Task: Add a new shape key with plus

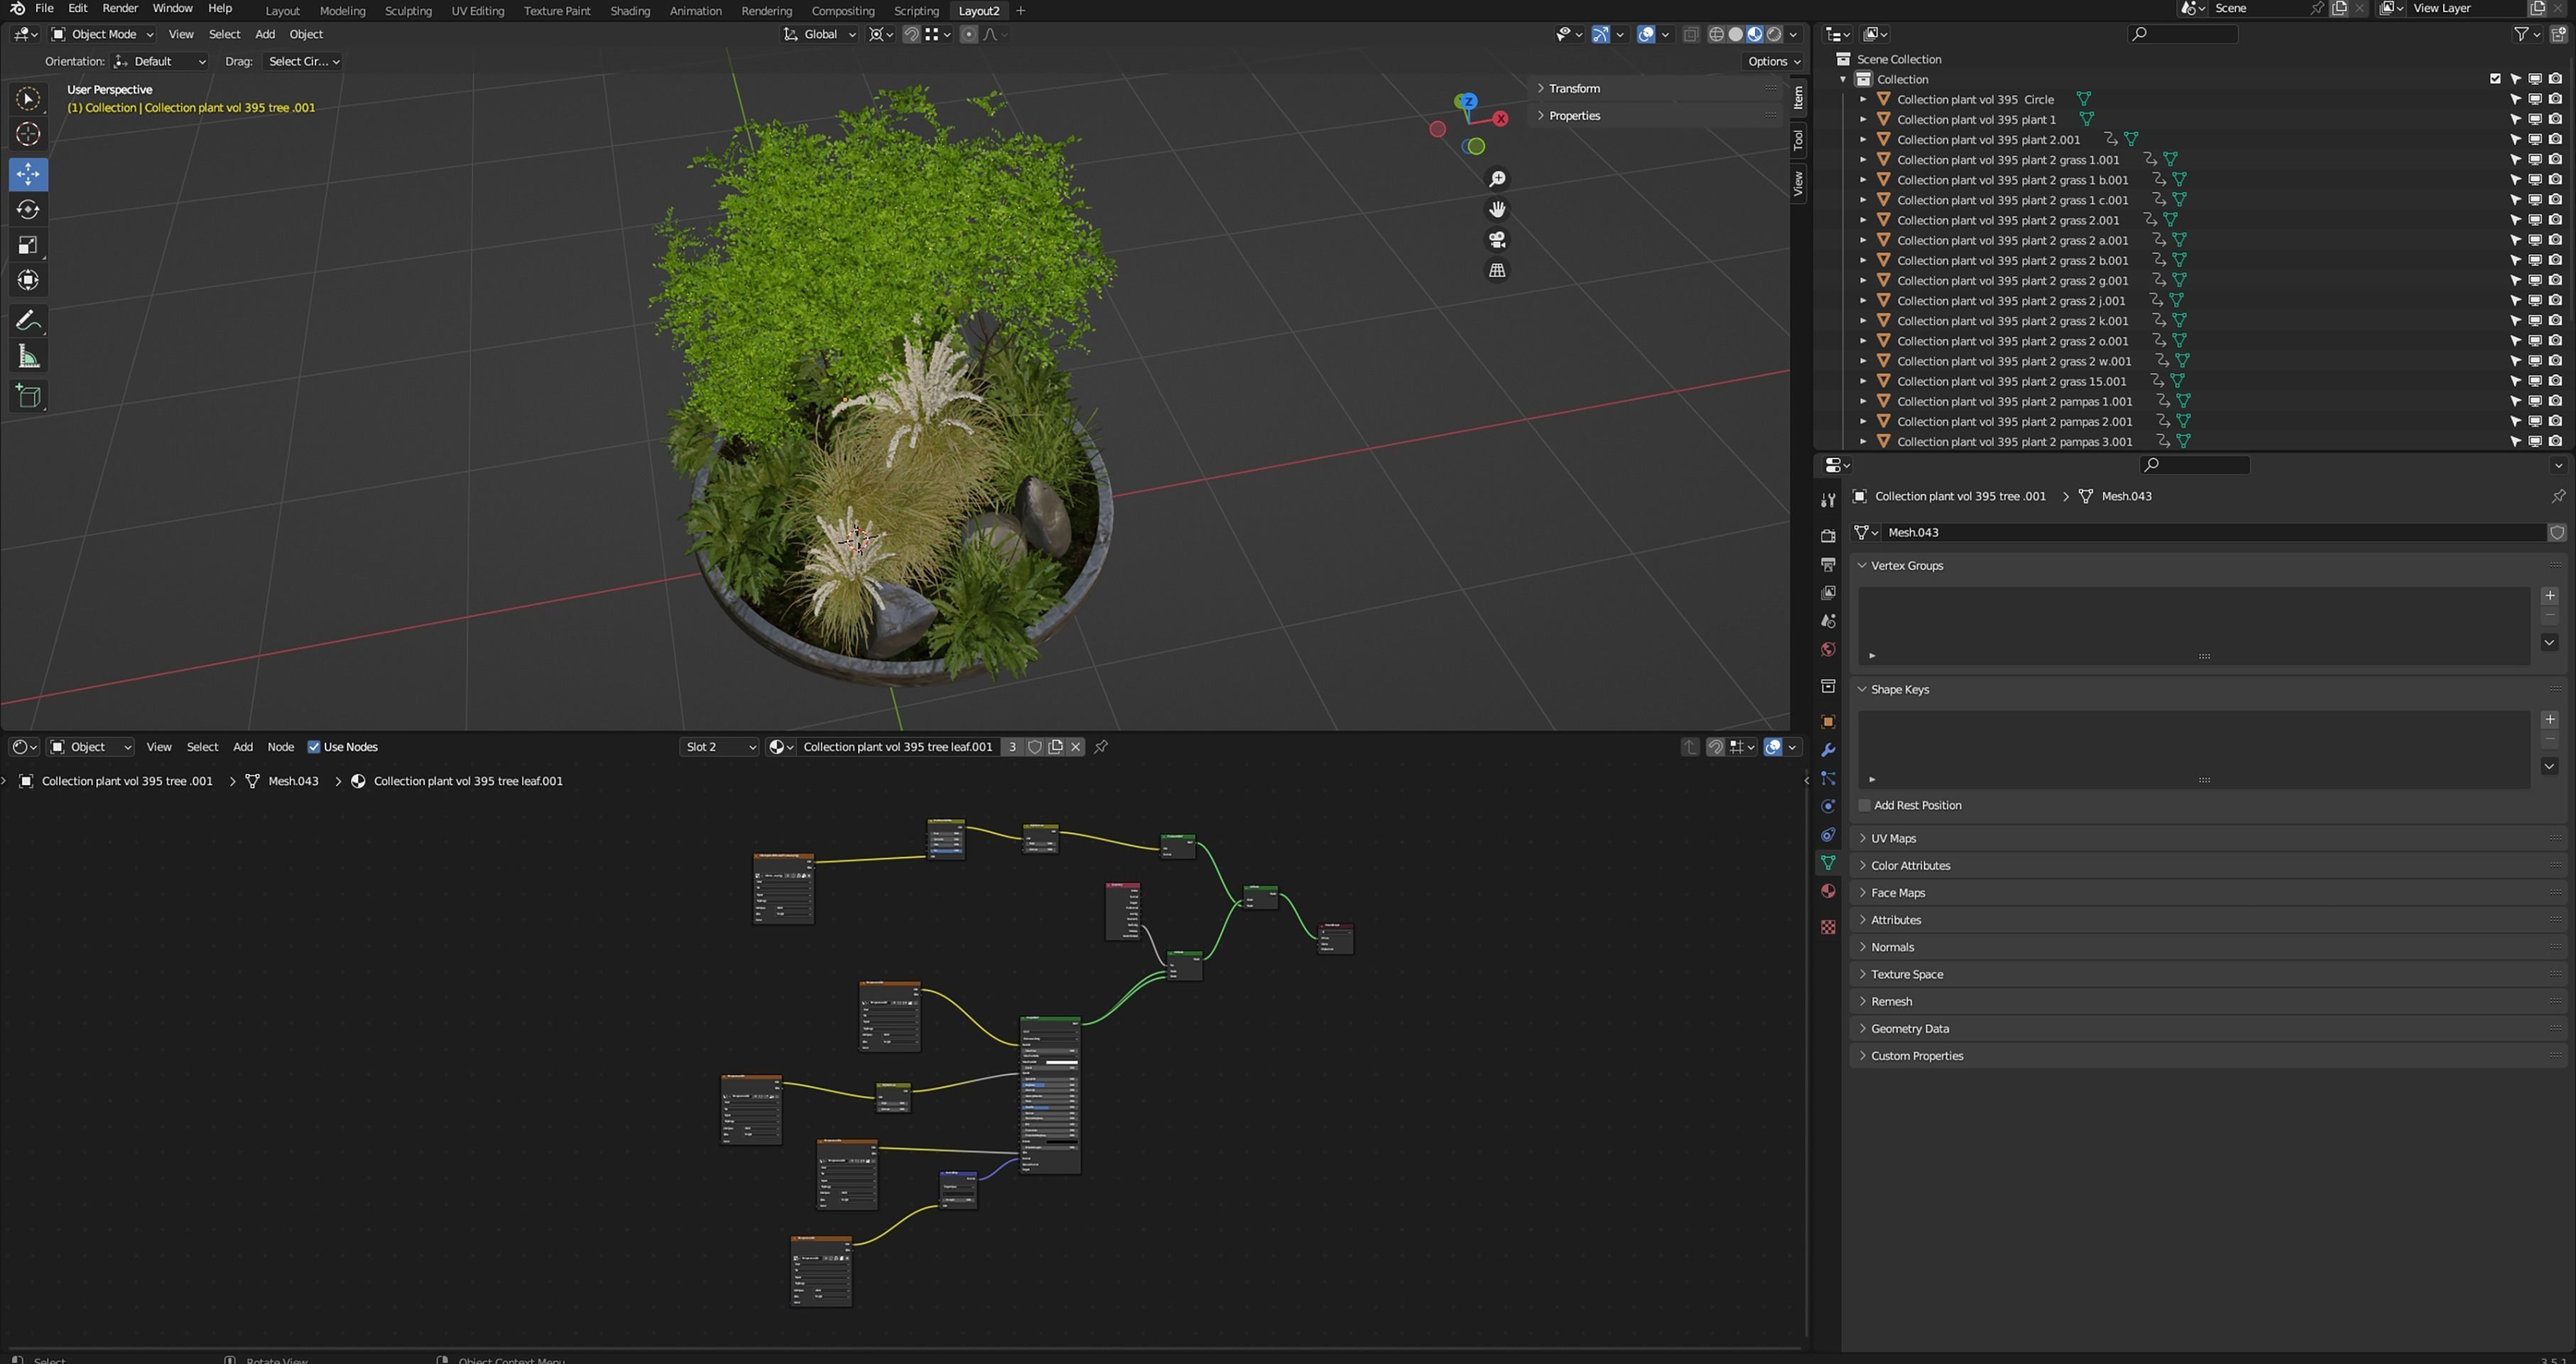Action: [x=2549, y=719]
